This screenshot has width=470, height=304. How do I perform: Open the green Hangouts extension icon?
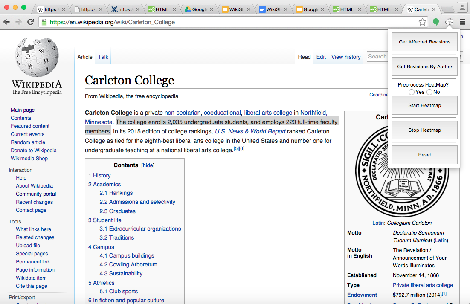tap(435, 23)
